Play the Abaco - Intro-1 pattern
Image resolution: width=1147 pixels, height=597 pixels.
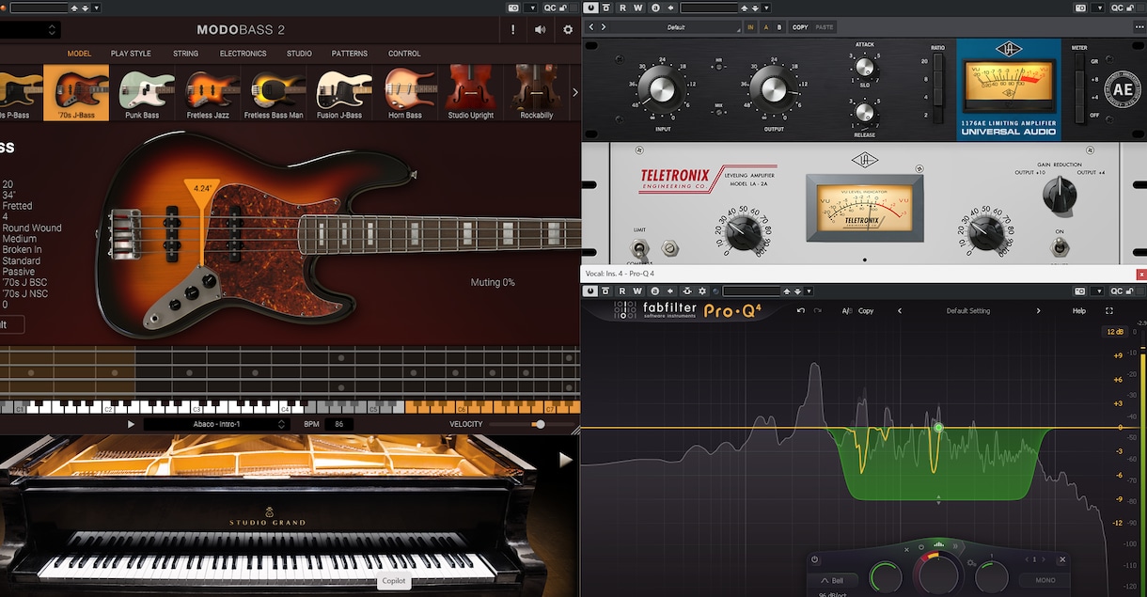click(131, 424)
